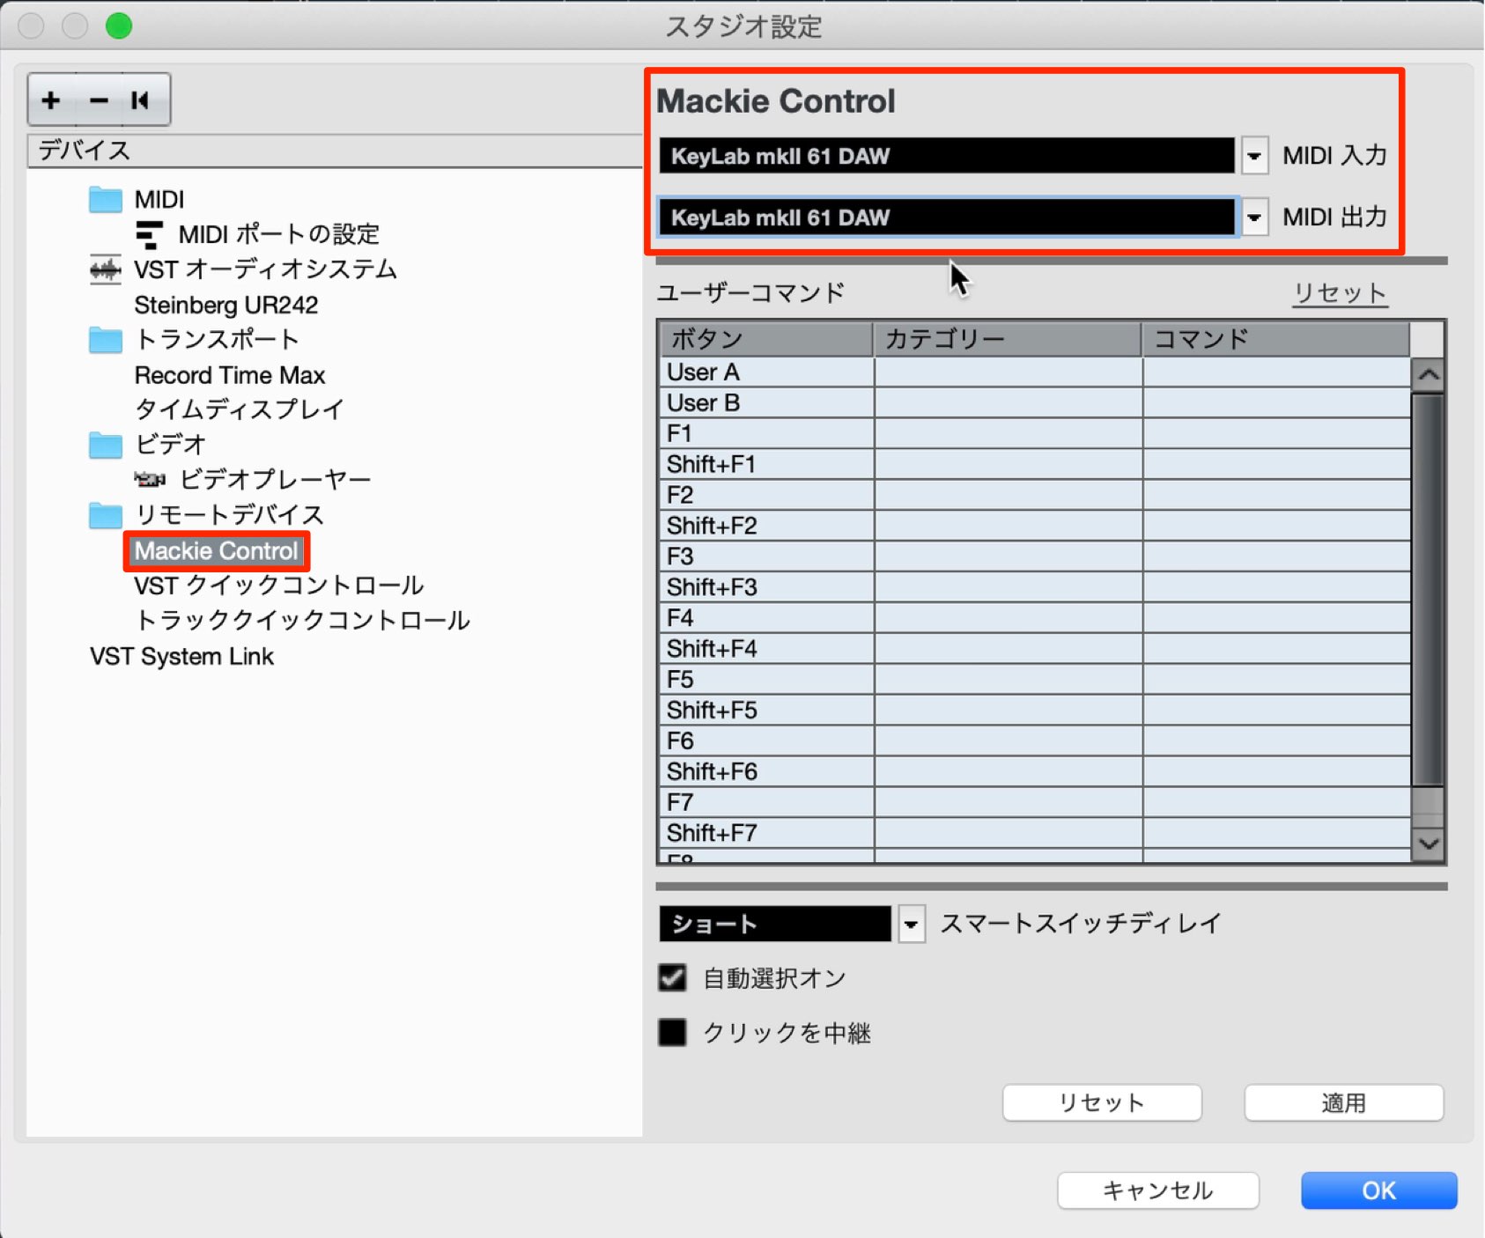The width and height of the screenshot is (1485, 1238).
Task: Click the category cell for User A
Action: click(x=1008, y=372)
